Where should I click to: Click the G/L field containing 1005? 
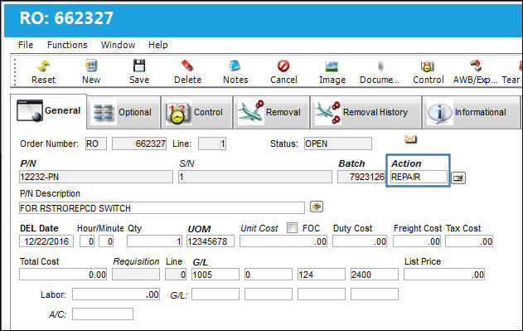tap(215, 275)
